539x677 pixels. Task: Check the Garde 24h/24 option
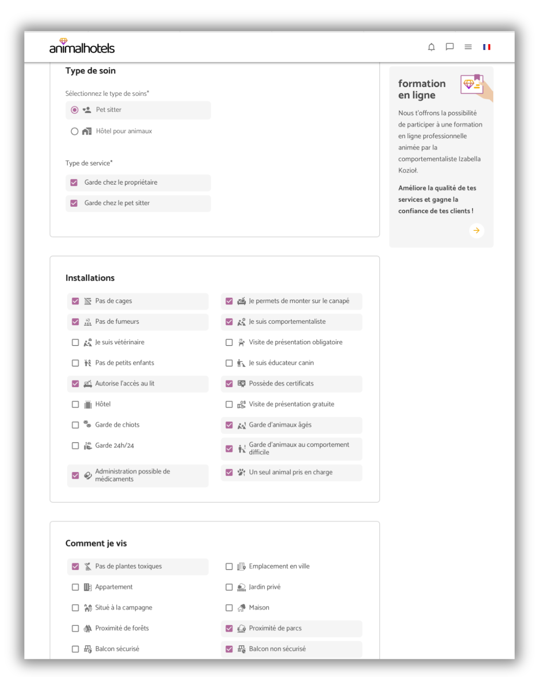coord(76,445)
